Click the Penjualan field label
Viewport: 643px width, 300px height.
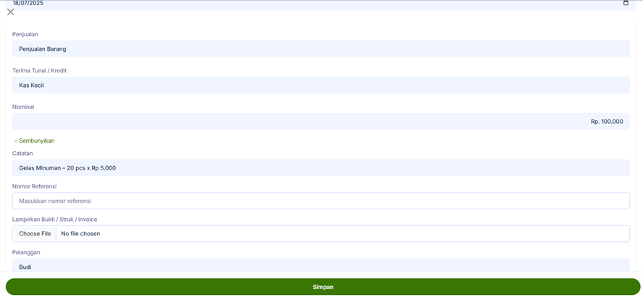pos(25,35)
